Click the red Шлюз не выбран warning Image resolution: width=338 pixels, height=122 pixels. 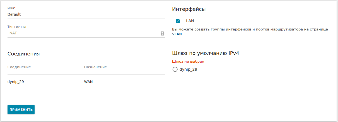tap(190, 62)
